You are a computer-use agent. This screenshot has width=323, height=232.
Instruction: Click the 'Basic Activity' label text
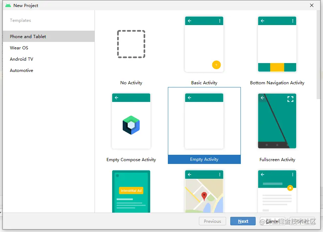tap(204, 83)
